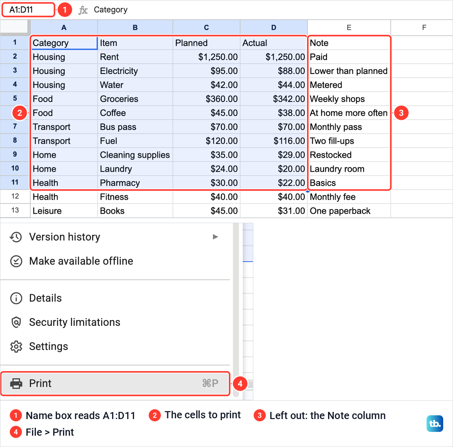Open Security limitations
453x447 pixels.
[115, 322]
